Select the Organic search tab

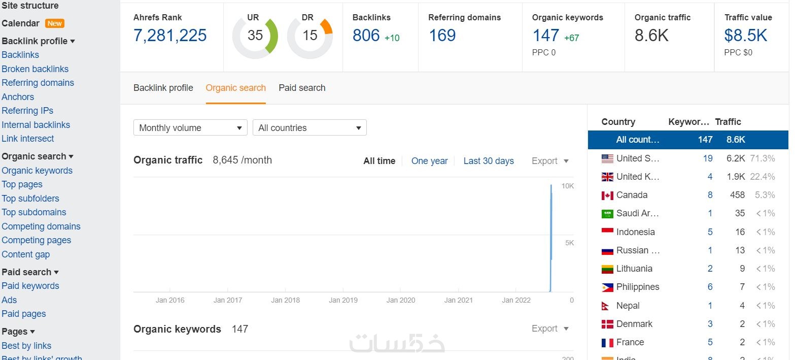point(236,88)
